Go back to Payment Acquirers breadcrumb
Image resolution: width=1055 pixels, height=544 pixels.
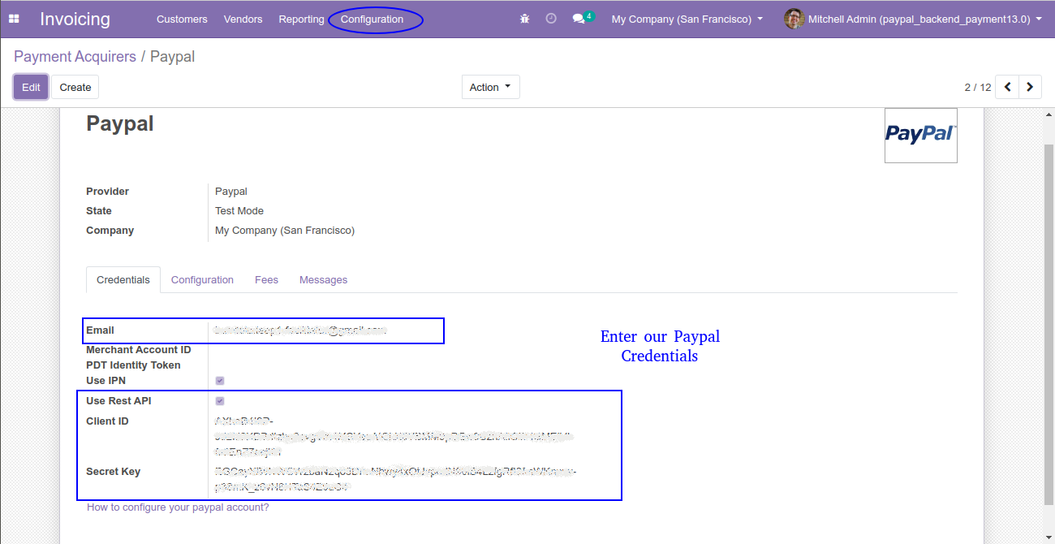point(75,57)
